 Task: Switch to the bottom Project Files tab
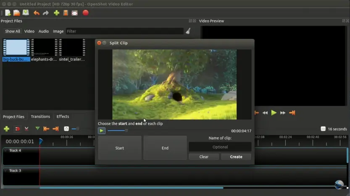tap(13, 117)
